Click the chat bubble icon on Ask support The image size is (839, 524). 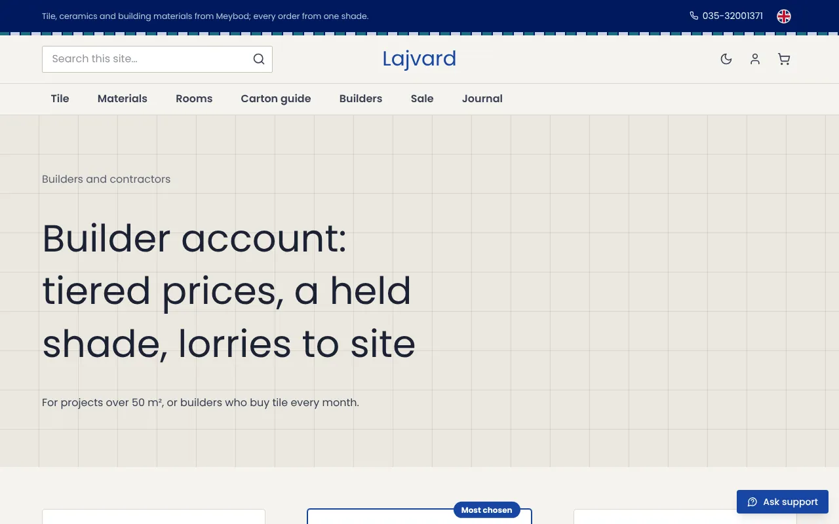pyautogui.click(x=752, y=502)
